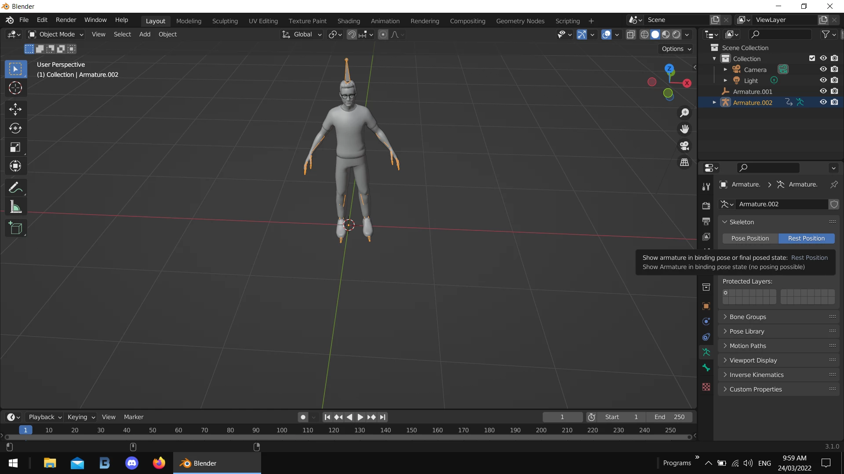Expand the Bone Groups panel
The image size is (844, 474).
click(x=747, y=317)
